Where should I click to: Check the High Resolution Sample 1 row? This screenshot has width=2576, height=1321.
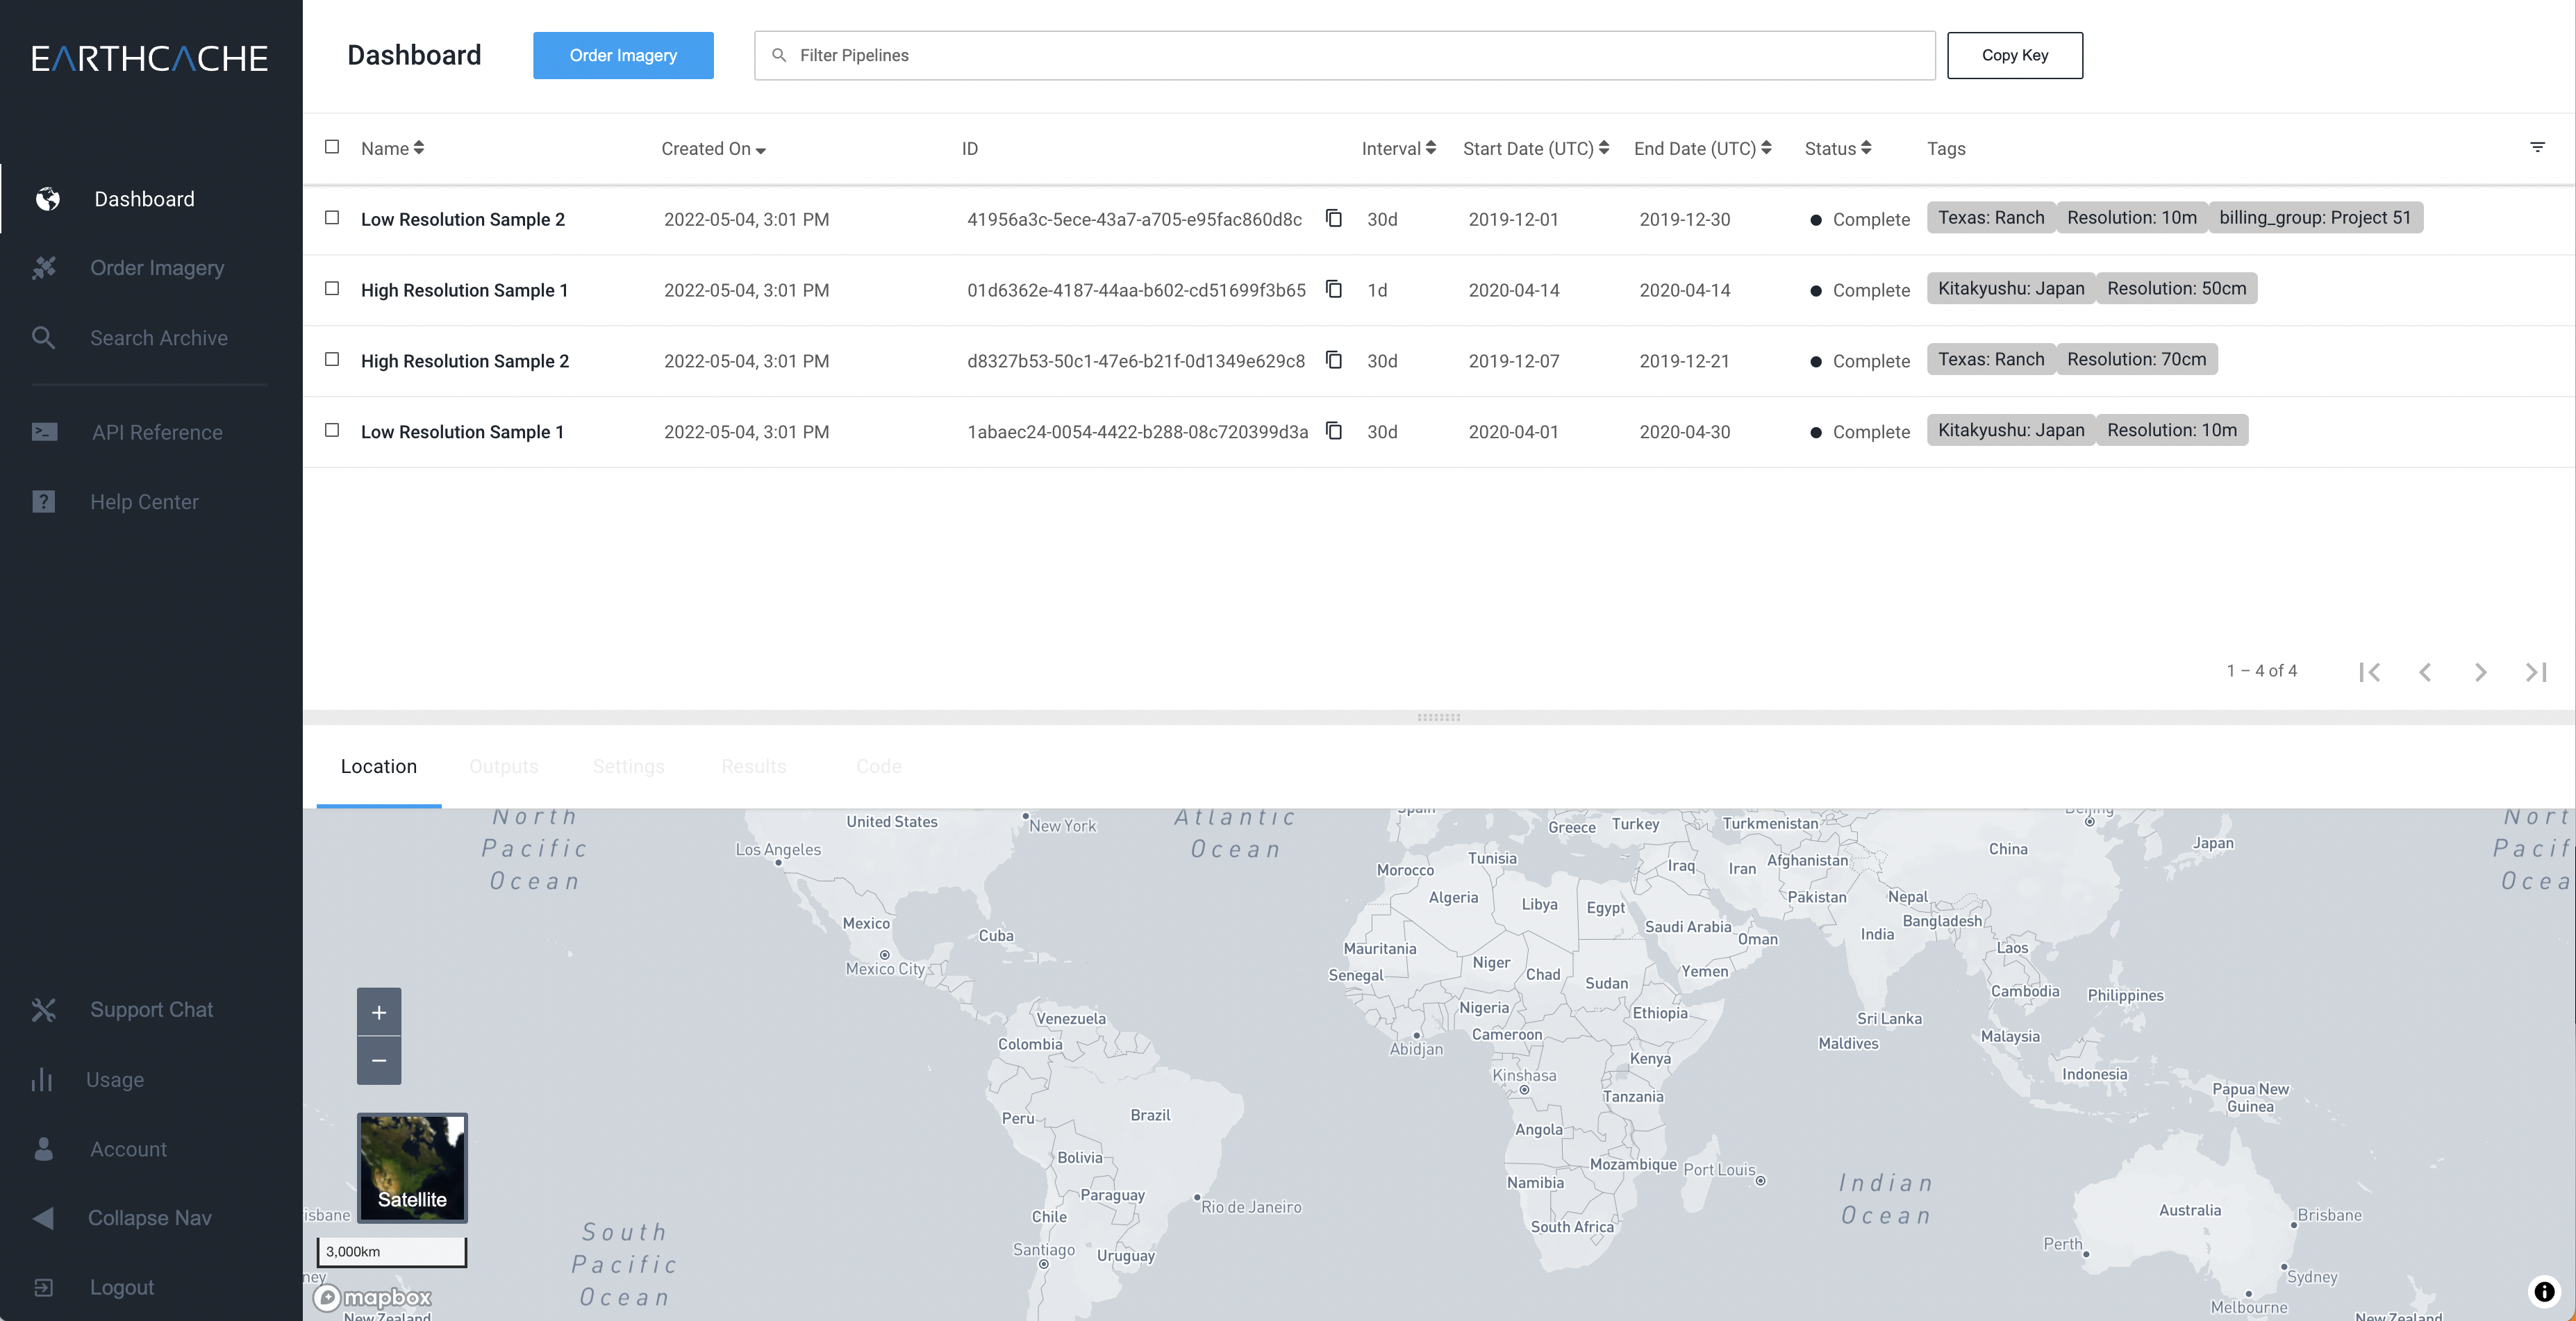pyautogui.click(x=332, y=289)
